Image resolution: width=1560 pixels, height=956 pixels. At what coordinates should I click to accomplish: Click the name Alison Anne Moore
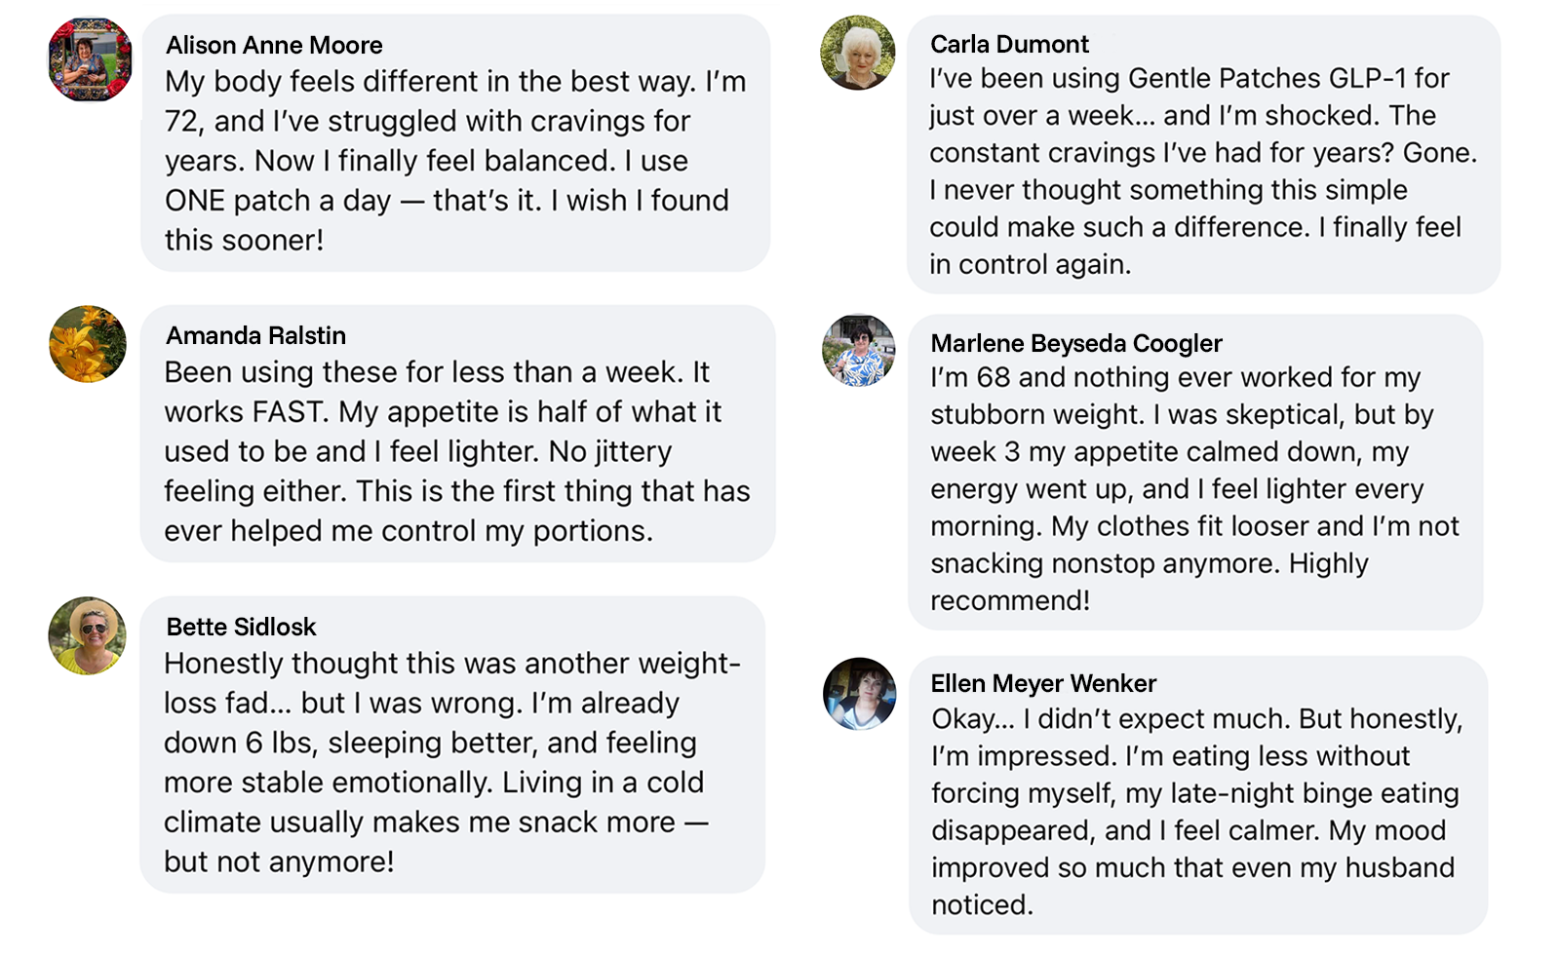(x=274, y=45)
